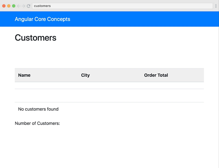The width and height of the screenshot is (219, 168).
Task: Sort by the City column header
Action: coord(85,75)
